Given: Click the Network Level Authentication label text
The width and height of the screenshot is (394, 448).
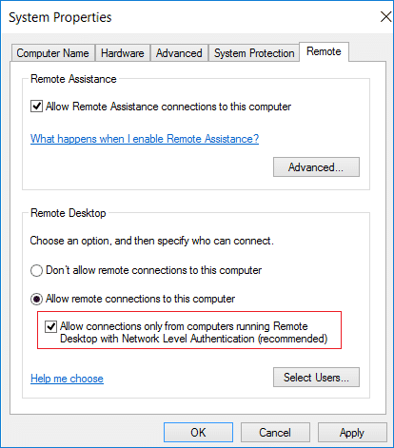Looking at the screenshot, I should pos(194,332).
